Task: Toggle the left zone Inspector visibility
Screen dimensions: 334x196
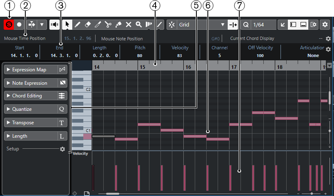Action: coord(293,25)
